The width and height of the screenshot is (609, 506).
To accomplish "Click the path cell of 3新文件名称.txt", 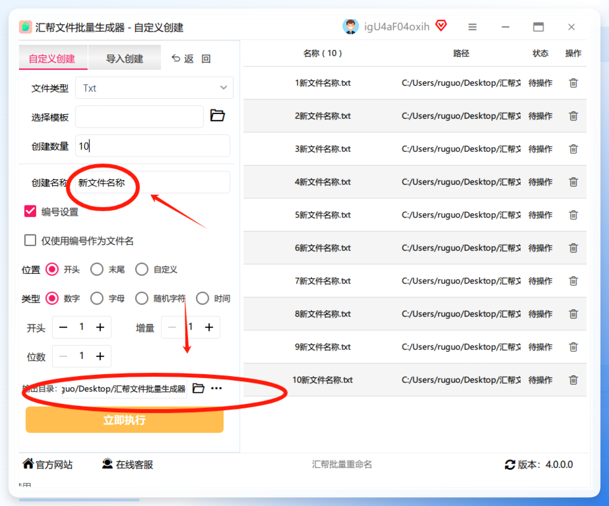I will [461, 149].
